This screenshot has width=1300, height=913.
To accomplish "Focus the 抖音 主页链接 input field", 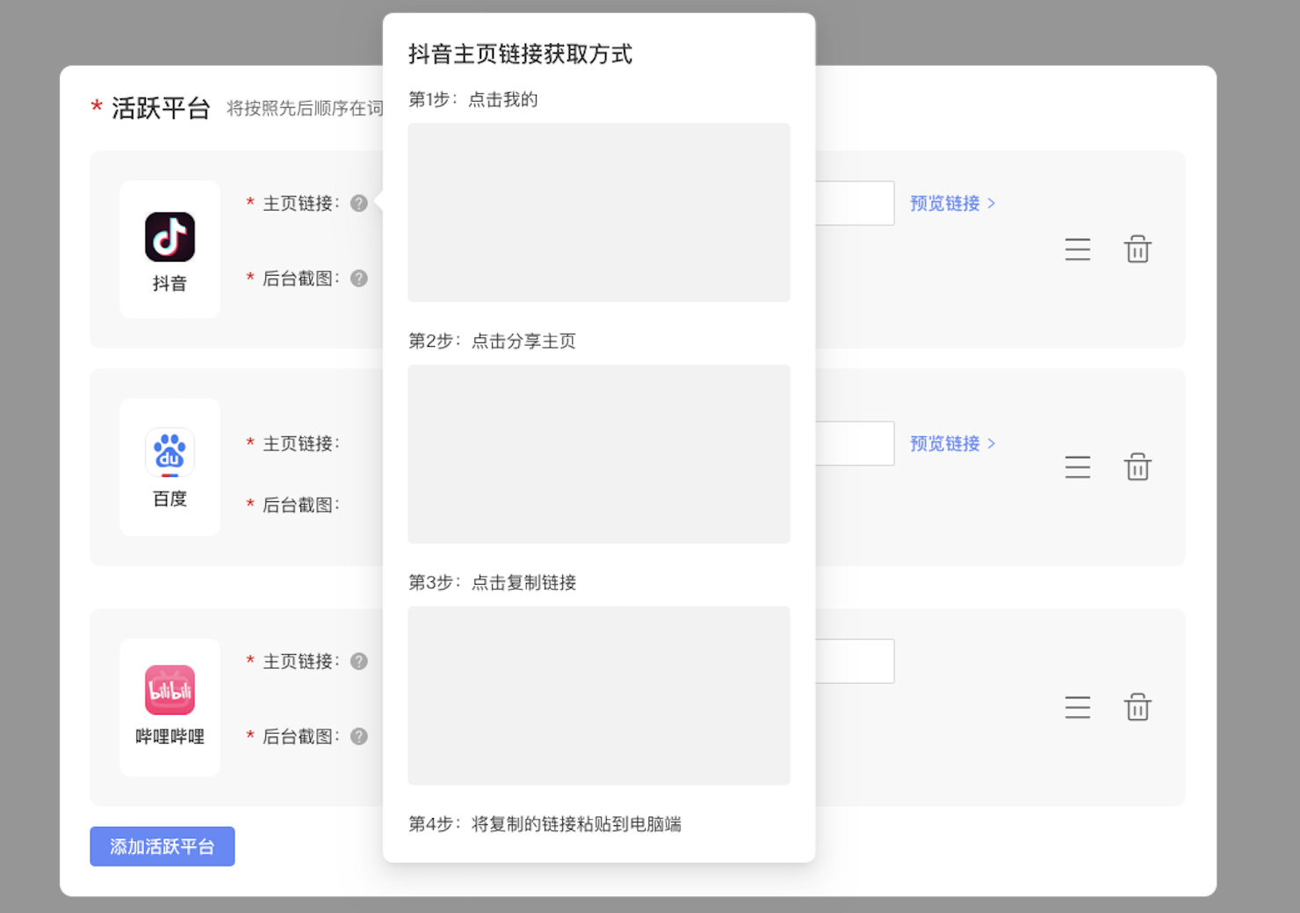I will [x=855, y=204].
